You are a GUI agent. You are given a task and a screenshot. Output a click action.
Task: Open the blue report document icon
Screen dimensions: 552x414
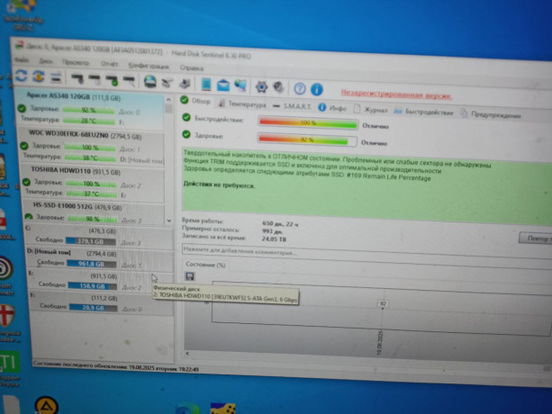(x=206, y=85)
